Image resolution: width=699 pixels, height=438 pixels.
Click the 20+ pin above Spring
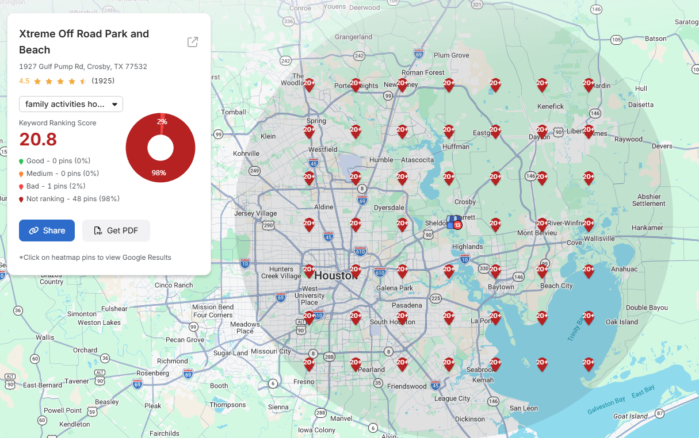[309, 132]
